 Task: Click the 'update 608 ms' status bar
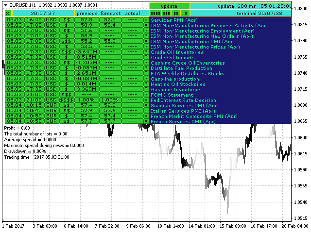click(x=241, y=6)
